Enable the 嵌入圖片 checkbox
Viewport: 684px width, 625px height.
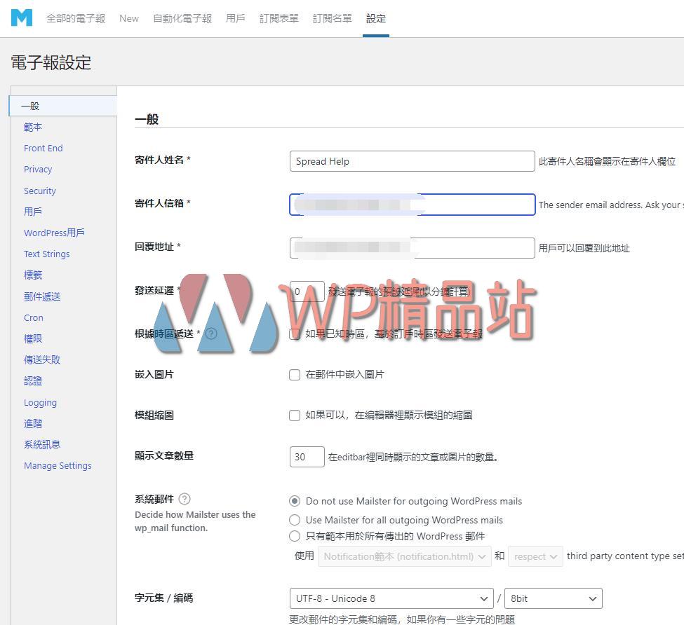click(295, 375)
